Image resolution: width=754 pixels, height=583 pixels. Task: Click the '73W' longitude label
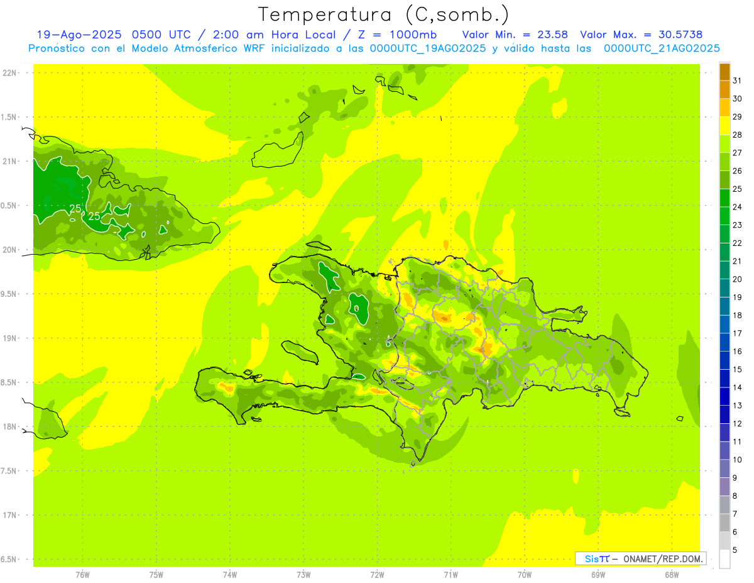(x=303, y=575)
